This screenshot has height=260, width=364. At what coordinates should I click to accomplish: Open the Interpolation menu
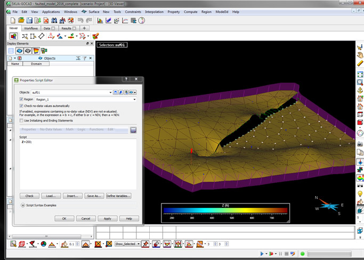click(x=154, y=12)
